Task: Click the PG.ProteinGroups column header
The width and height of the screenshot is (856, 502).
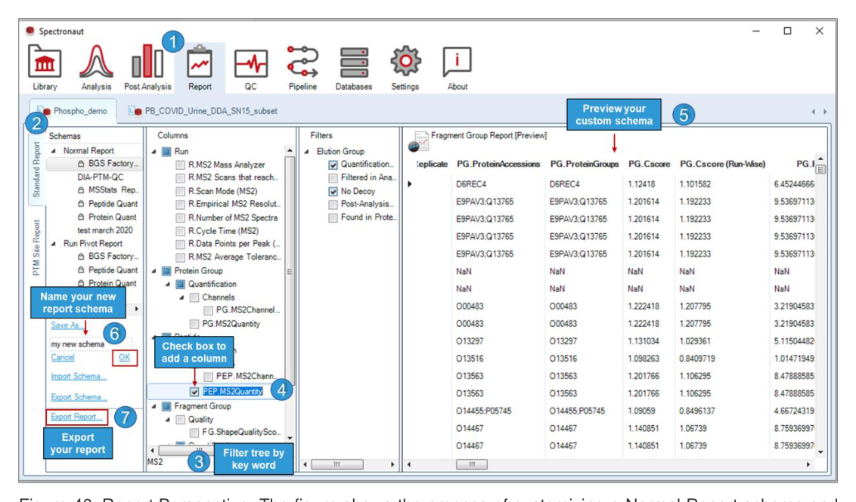Action: [585, 164]
